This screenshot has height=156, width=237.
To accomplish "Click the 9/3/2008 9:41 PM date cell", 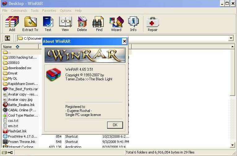I will coord(116,142).
